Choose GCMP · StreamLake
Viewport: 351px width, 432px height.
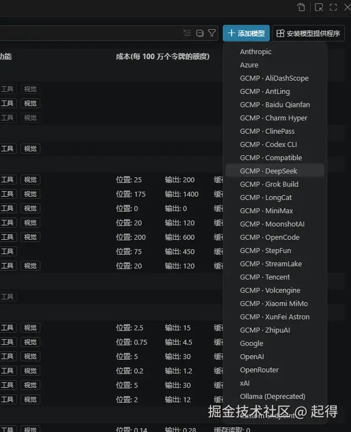(x=275, y=264)
